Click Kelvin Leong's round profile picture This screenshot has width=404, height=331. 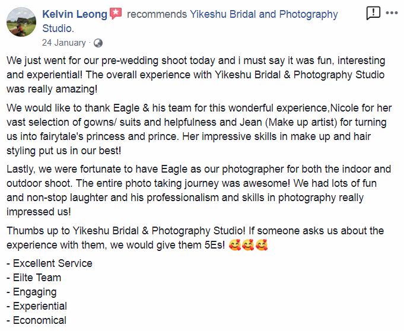point(21,22)
